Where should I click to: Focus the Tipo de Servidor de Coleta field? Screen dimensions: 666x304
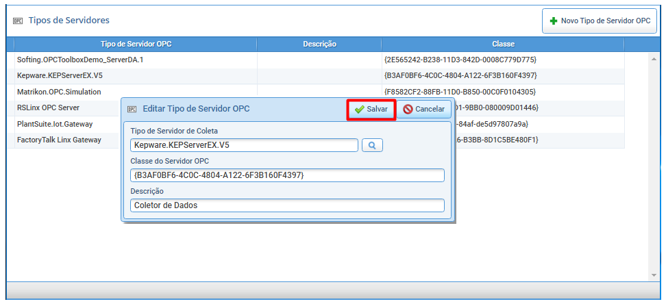point(244,145)
